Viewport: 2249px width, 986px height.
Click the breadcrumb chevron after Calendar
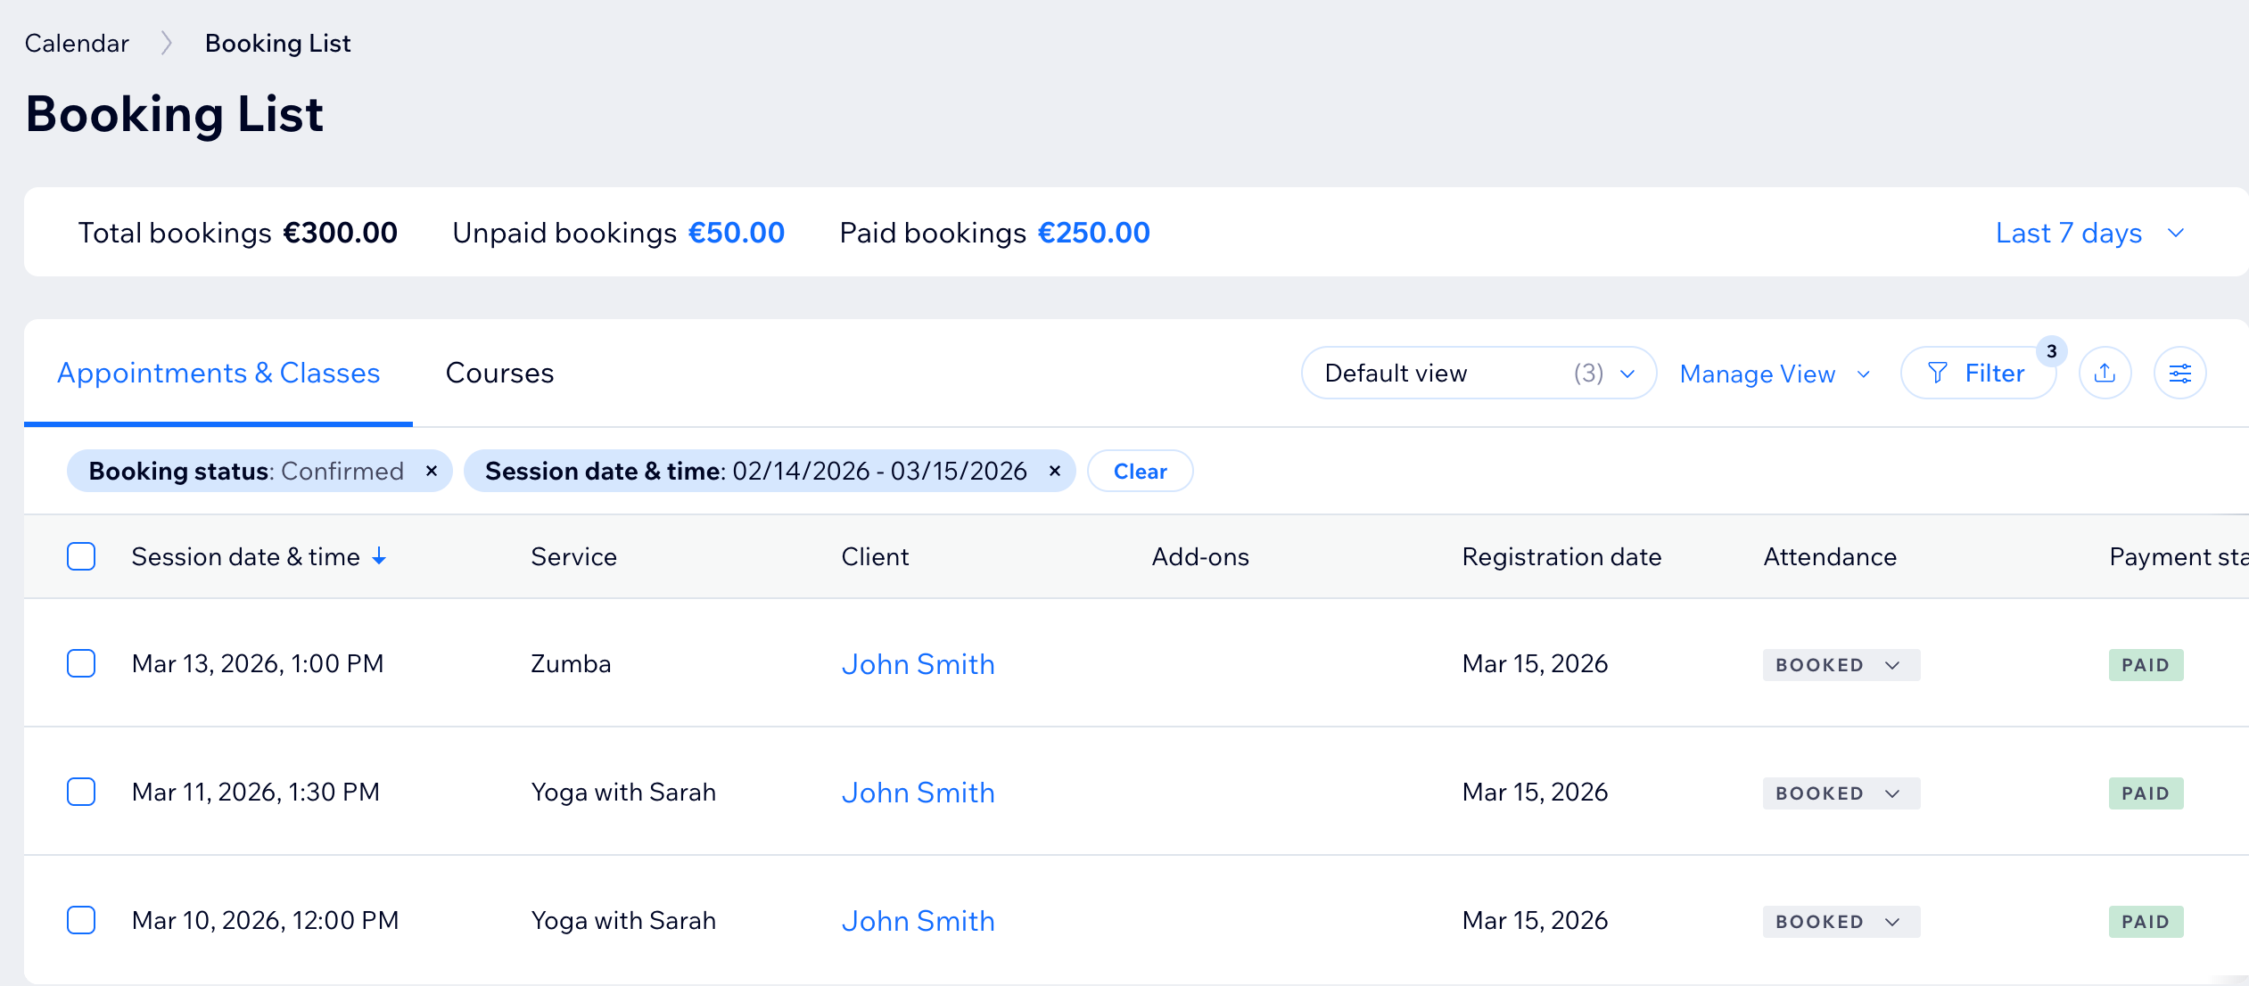coord(166,43)
